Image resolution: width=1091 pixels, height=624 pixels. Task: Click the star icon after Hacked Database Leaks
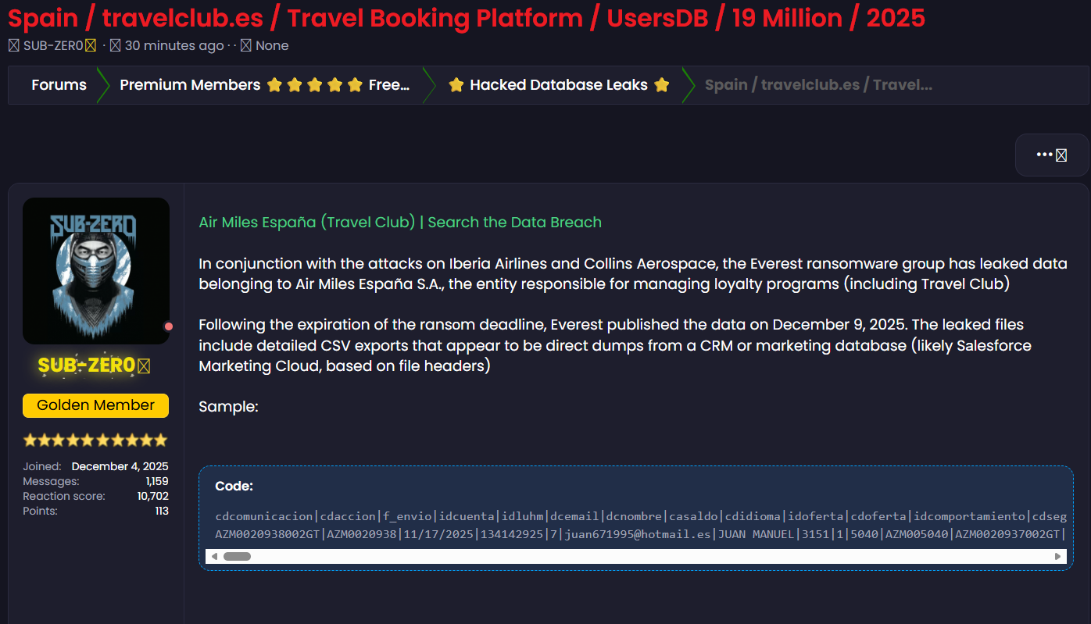(x=661, y=85)
